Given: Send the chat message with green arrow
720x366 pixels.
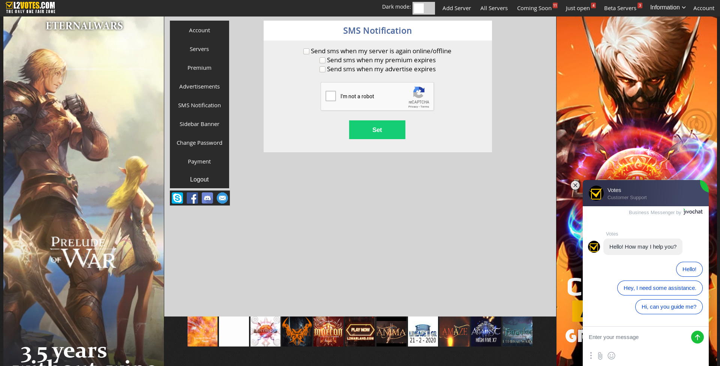Looking at the screenshot, I should (697, 337).
